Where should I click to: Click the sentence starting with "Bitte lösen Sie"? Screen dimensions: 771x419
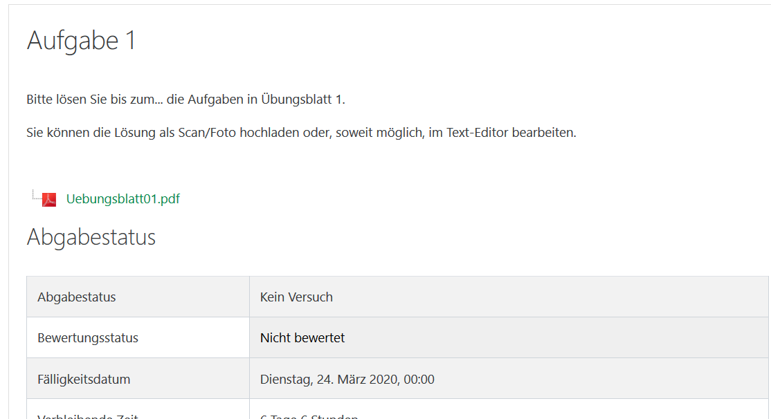tap(185, 100)
